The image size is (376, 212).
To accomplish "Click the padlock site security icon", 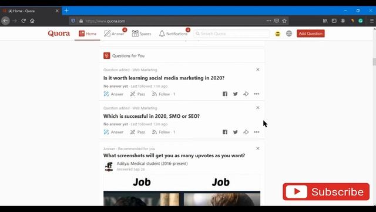I will coord(81,21).
